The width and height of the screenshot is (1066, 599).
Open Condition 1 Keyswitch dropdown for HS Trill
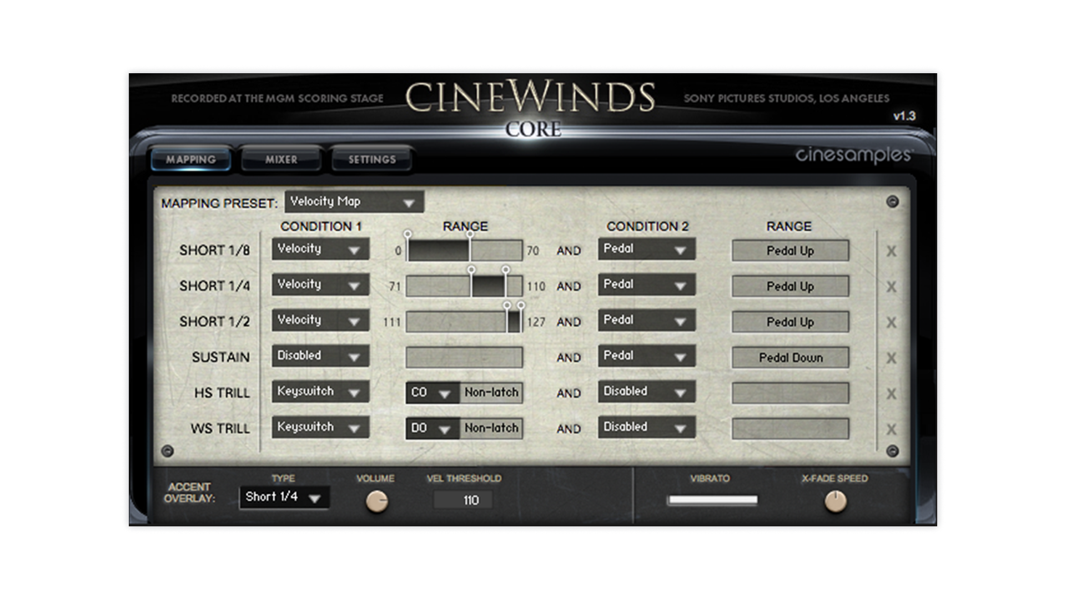pyautogui.click(x=320, y=392)
